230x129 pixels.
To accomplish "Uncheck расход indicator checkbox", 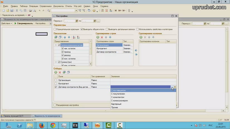I will pyautogui.click(x=62, y=55).
